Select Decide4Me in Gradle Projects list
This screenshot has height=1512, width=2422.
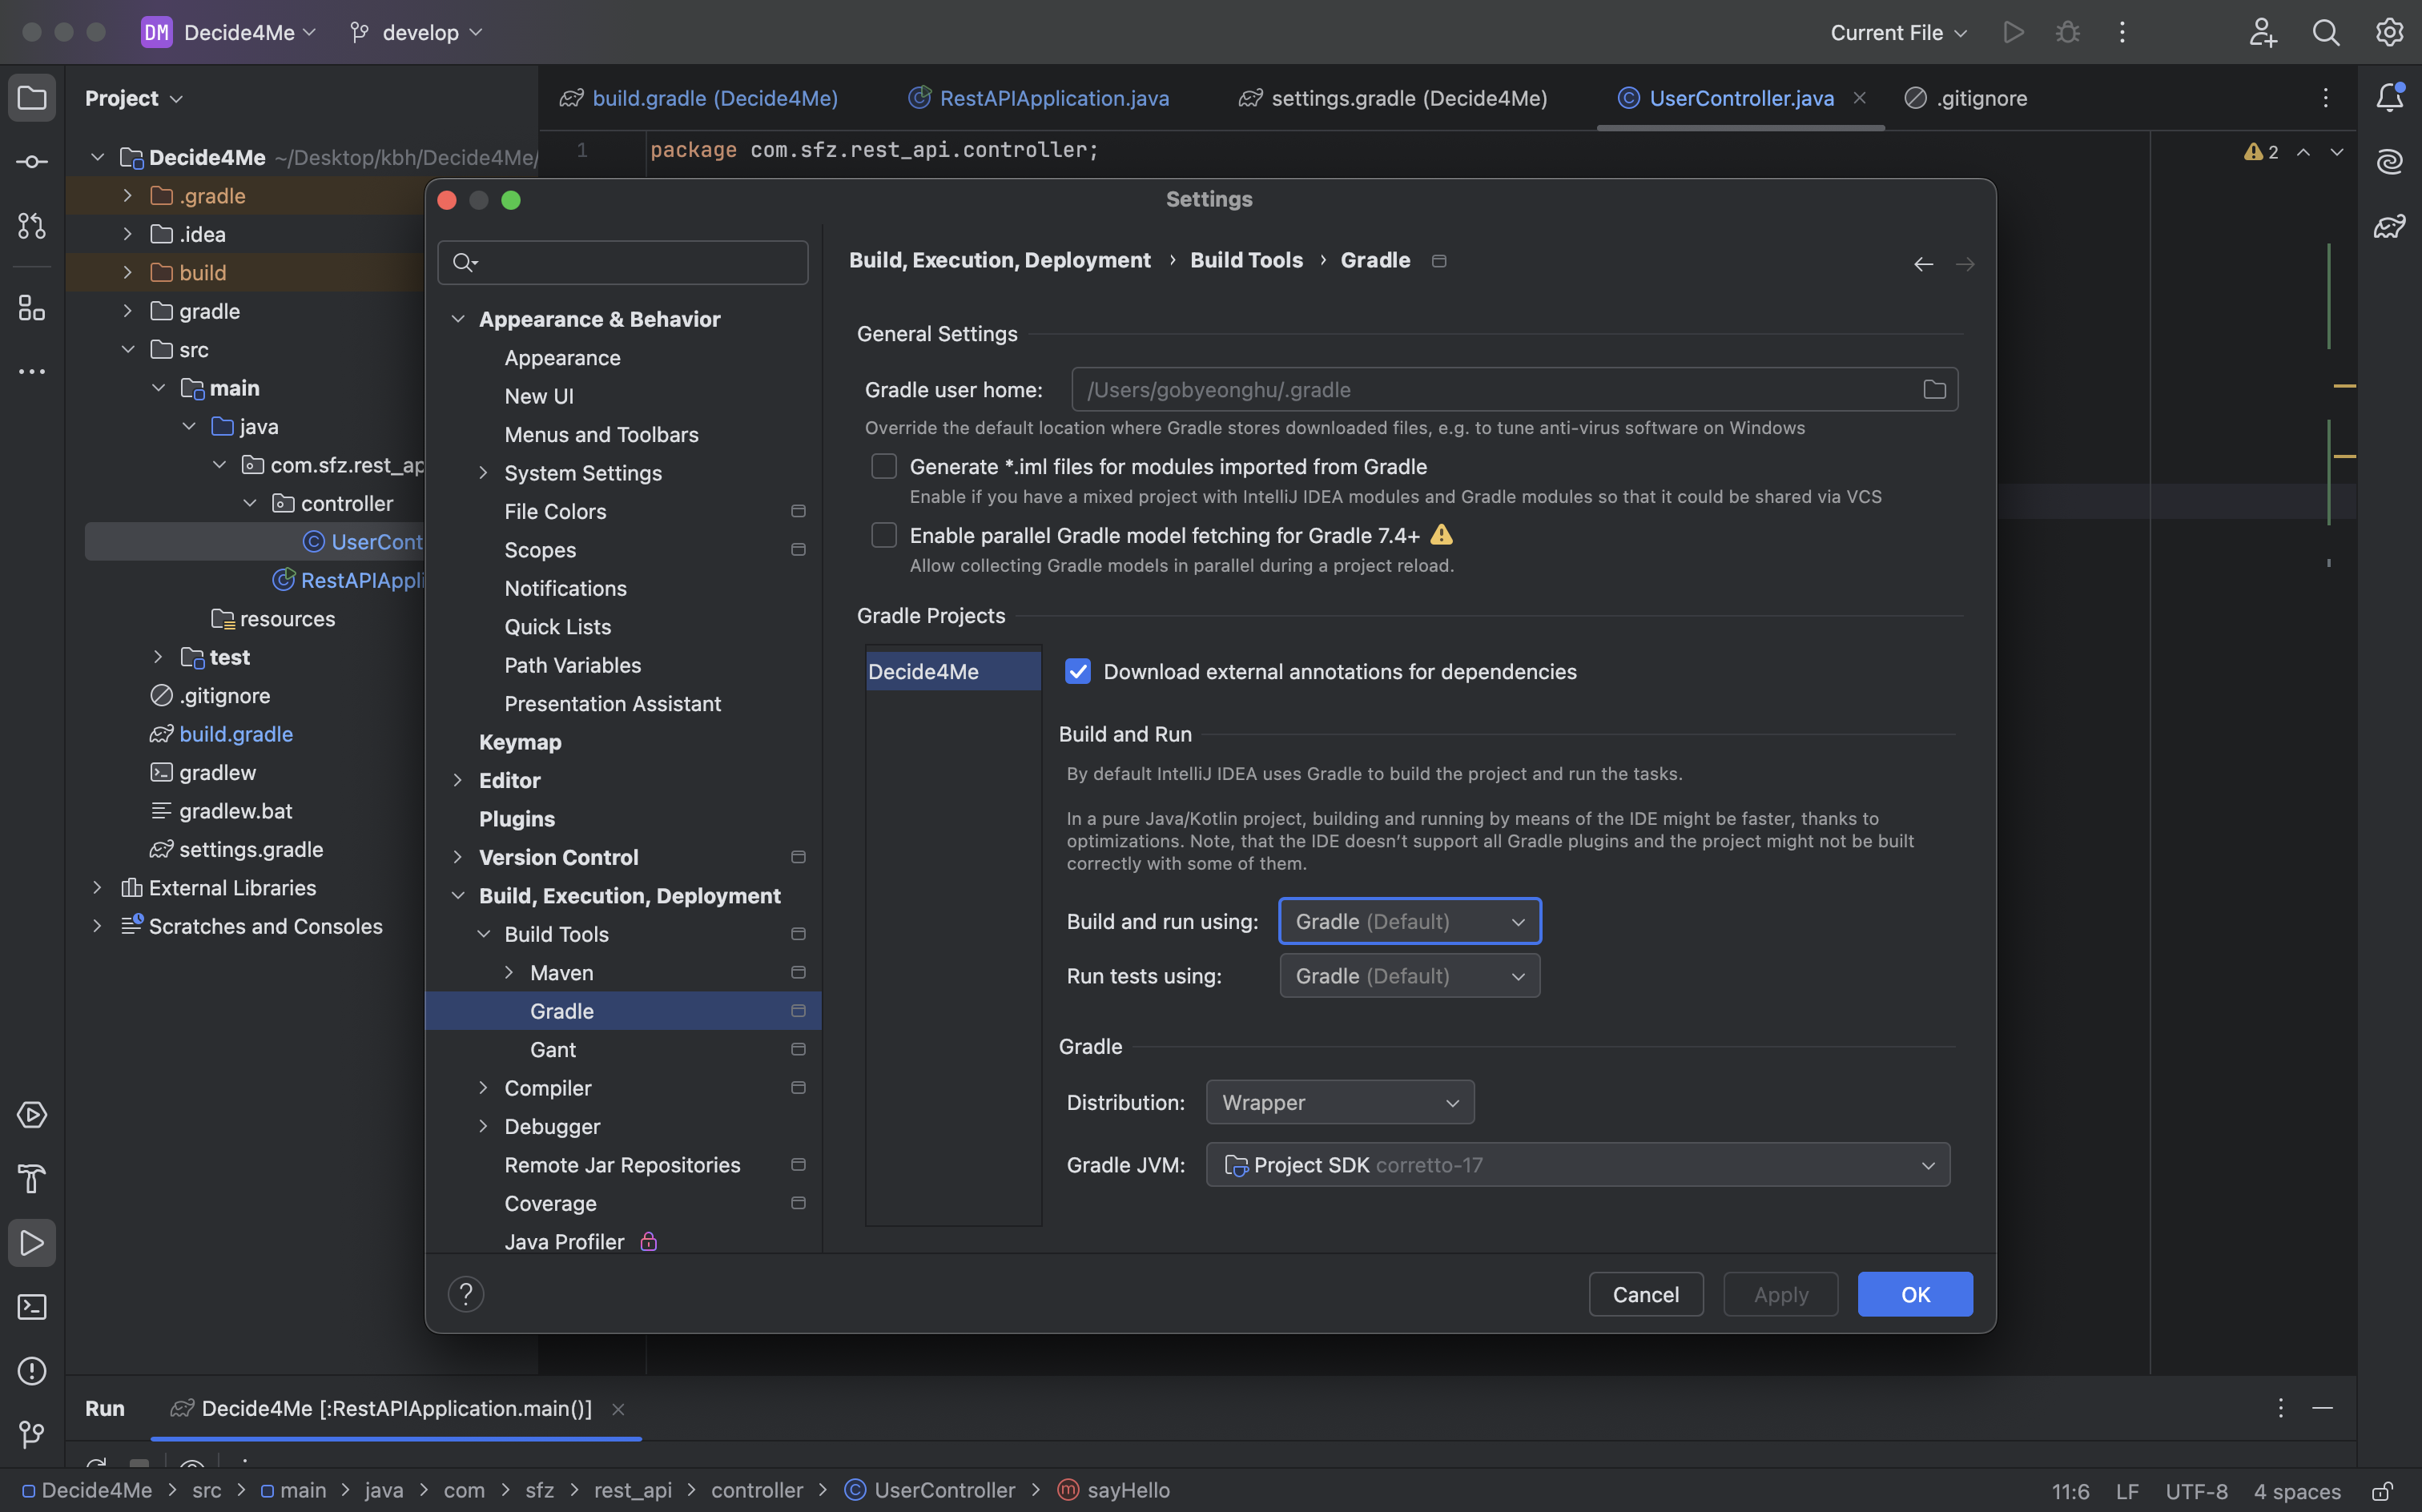(x=953, y=672)
